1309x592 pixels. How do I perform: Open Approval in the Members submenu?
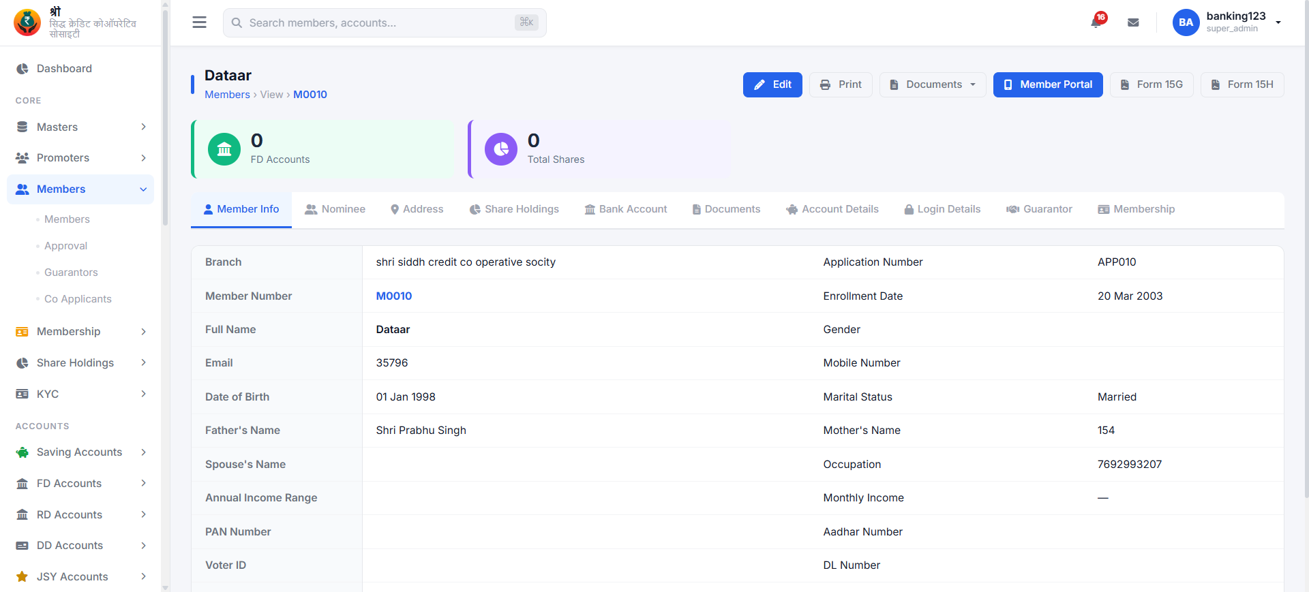(65, 246)
